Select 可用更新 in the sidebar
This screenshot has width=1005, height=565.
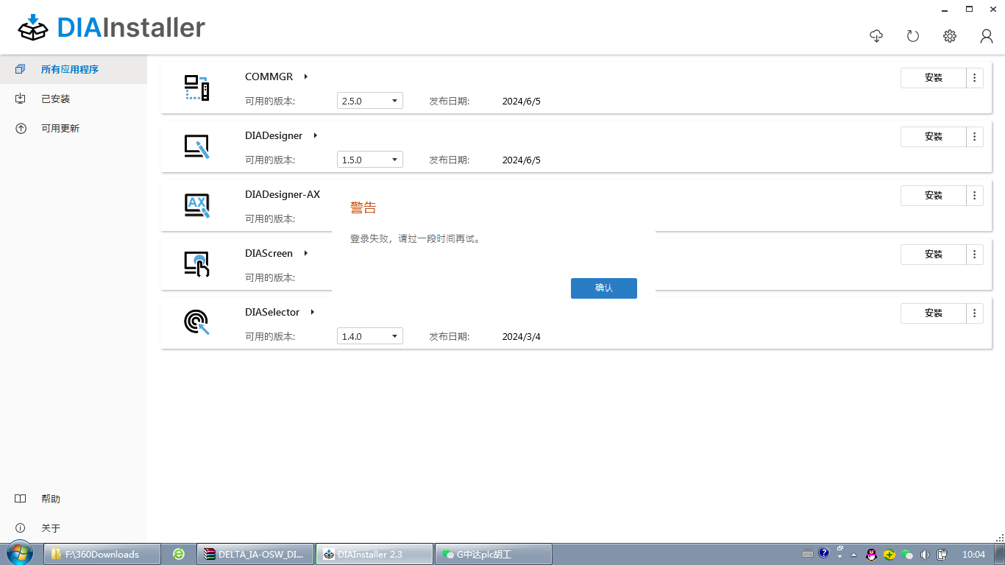click(60, 128)
